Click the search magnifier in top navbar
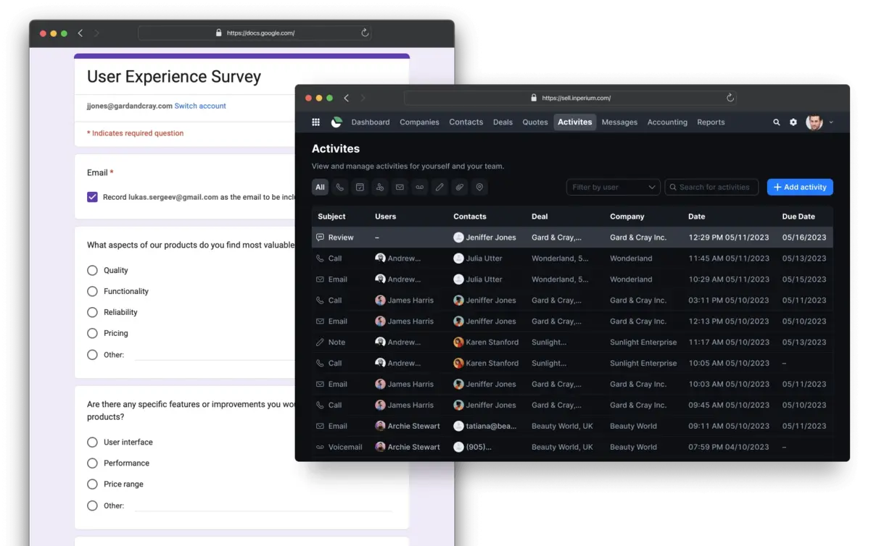The image size is (892, 546). click(777, 122)
